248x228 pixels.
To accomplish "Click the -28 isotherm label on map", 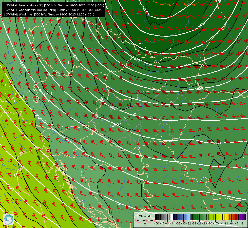I will pos(206,50).
